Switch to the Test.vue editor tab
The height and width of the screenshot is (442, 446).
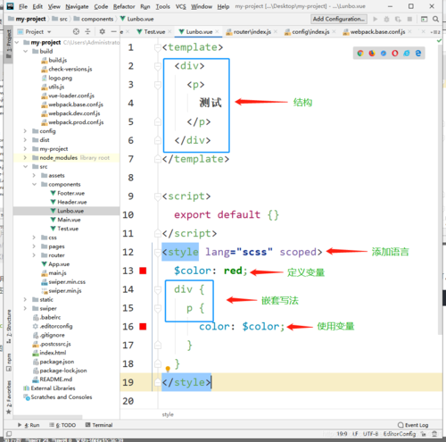click(x=154, y=31)
